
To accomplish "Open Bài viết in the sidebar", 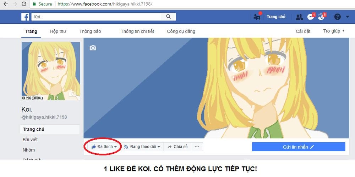I will pyautogui.click(x=30, y=140).
